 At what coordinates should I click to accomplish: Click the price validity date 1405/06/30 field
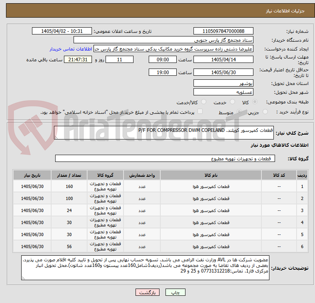(223, 72)
